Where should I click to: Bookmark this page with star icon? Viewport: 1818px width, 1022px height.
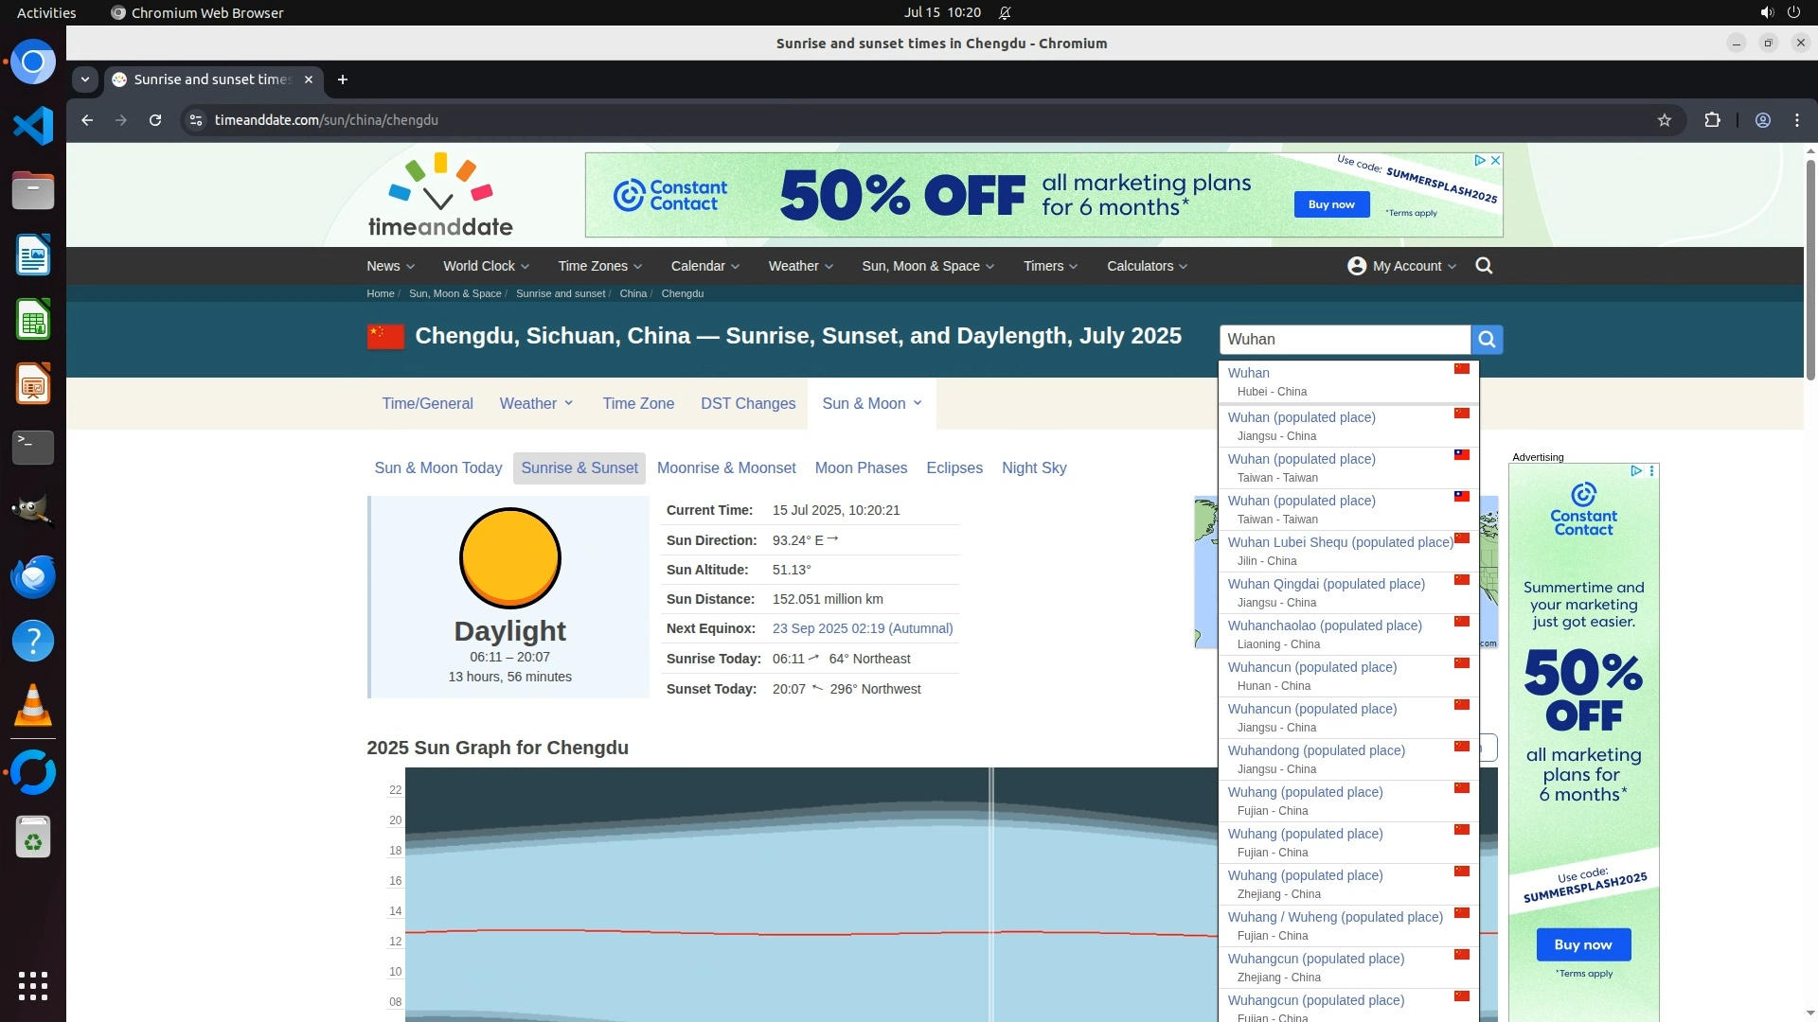[1664, 120]
